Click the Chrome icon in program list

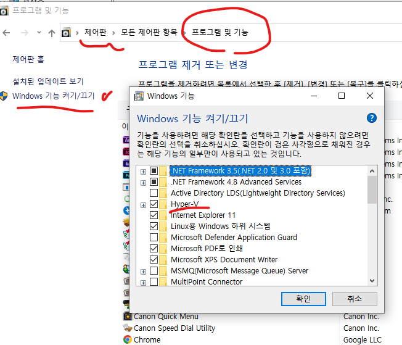click(x=128, y=339)
